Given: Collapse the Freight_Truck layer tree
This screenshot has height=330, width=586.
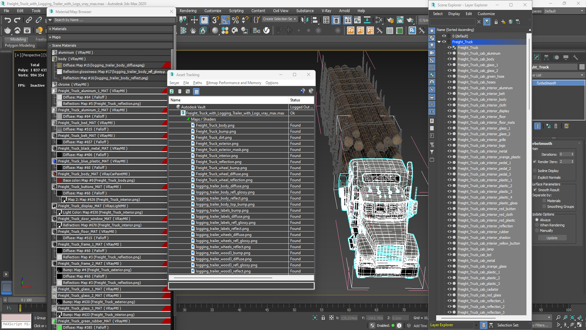Looking at the screenshot, I should click(439, 42).
